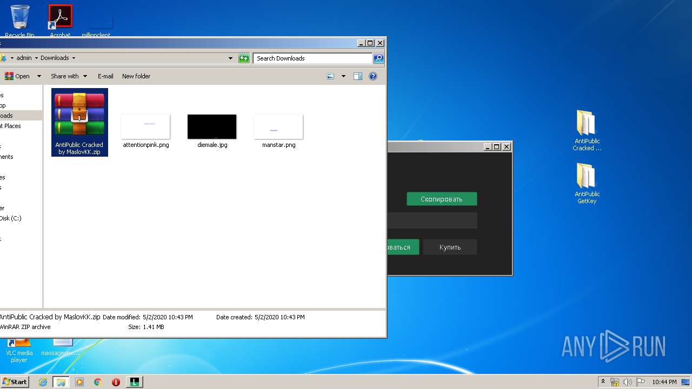Screen dimensions: 692x389
Task: Open the VLC media player desktop icon
Action: tap(19, 350)
